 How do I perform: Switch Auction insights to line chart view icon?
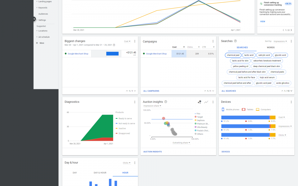coord(206,102)
